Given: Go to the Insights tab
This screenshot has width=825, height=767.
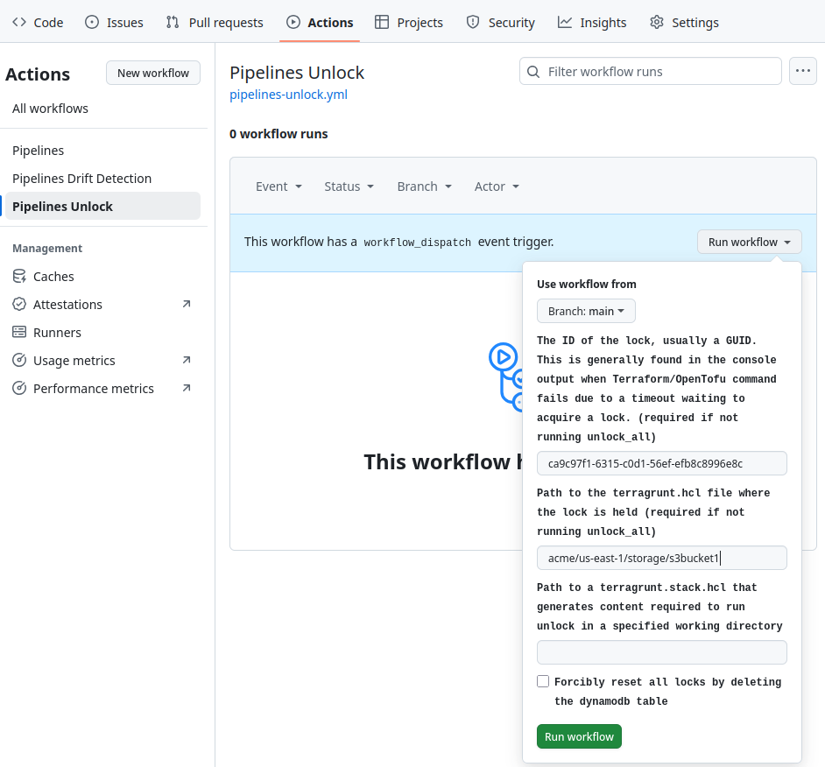Looking at the screenshot, I should (592, 23).
